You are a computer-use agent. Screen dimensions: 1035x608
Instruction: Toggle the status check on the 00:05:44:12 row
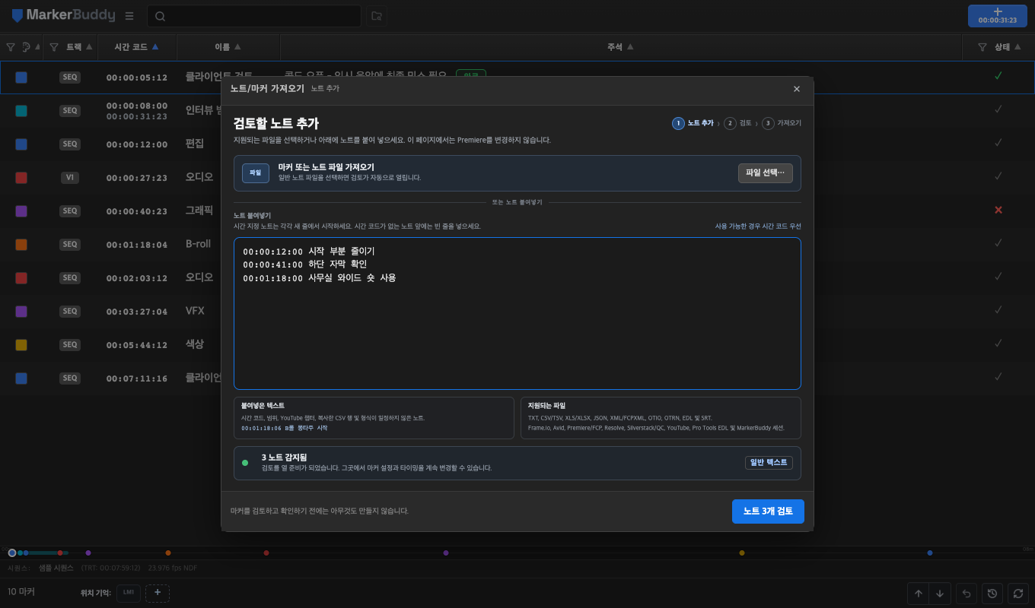pyautogui.click(x=998, y=344)
